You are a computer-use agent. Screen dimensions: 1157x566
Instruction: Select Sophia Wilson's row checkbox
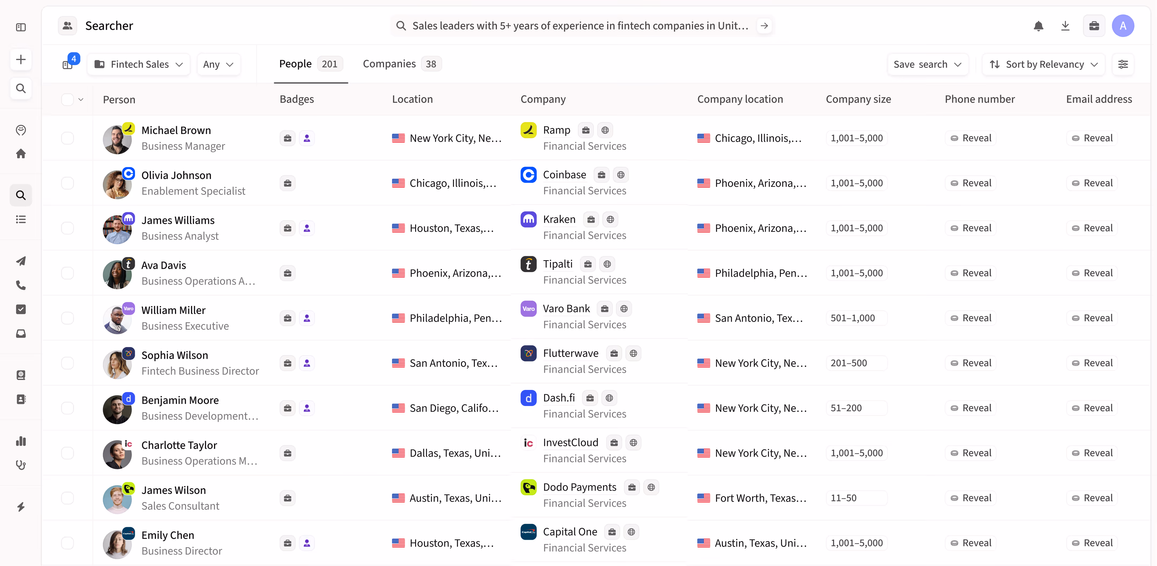67,363
